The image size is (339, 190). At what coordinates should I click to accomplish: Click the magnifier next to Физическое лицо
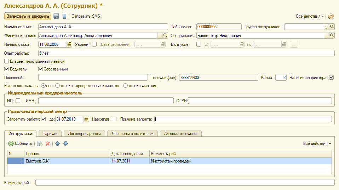(165, 36)
